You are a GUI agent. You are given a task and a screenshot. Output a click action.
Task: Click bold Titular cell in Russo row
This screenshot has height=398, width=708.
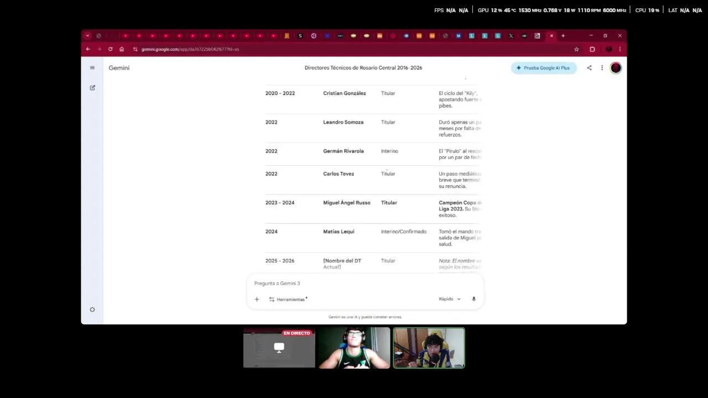389,203
